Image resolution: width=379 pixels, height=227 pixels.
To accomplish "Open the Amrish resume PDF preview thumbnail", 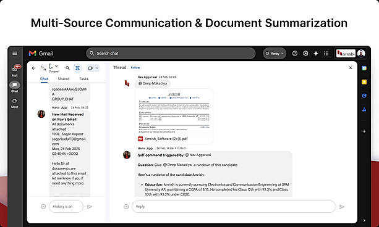I will point(174,112).
